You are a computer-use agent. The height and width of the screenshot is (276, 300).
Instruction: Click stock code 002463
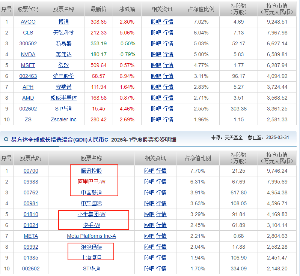[x=28, y=76]
